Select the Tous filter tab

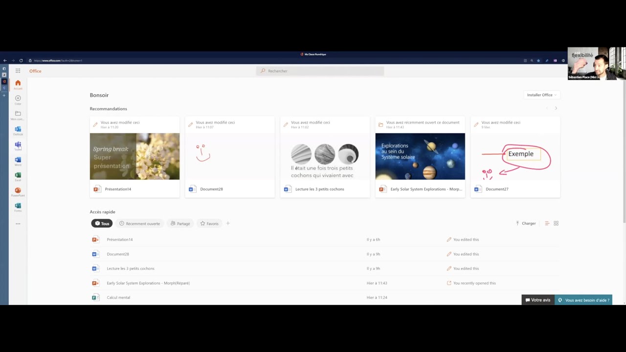click(102, 223)
